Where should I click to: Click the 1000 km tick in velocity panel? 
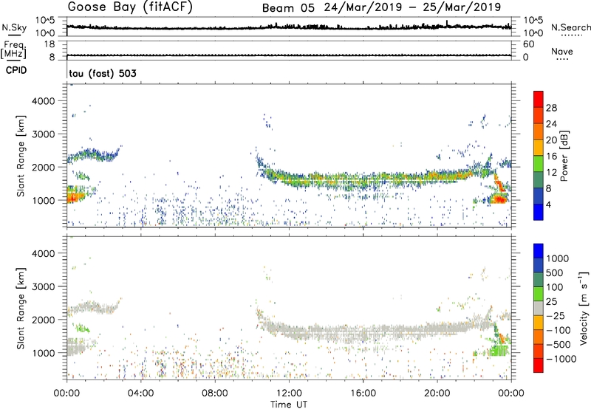(43, 353)
